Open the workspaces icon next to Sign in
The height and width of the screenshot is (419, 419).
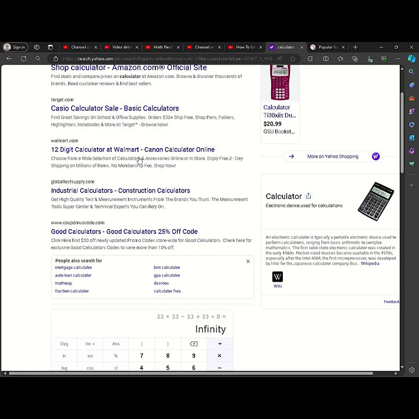tap(37, 47)
